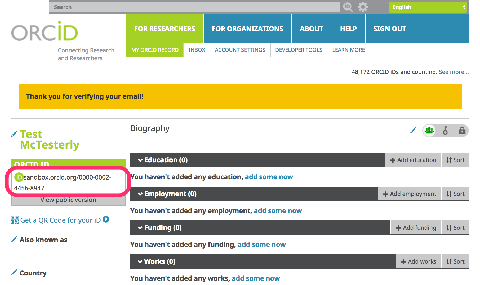Click Add education button
The width and height of the screenshot is (480, 285).
tap(413, 160)
